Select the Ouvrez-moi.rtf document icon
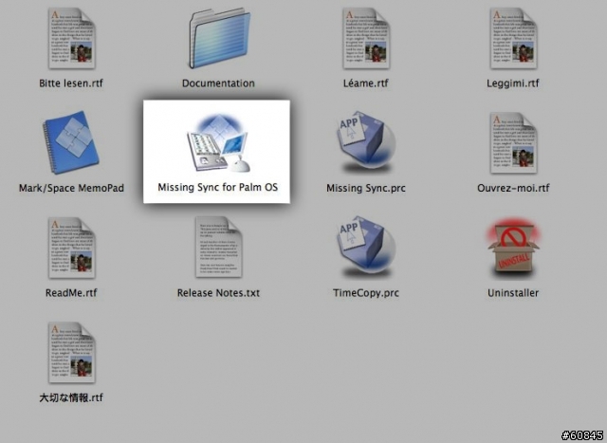Viewport: 607px width, 443px height. [513, 143]
